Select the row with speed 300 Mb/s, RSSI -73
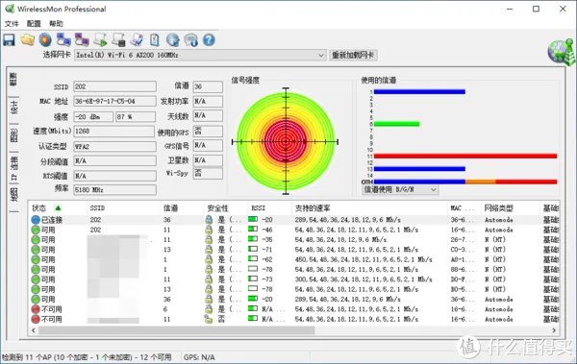 tap(294, 279)
